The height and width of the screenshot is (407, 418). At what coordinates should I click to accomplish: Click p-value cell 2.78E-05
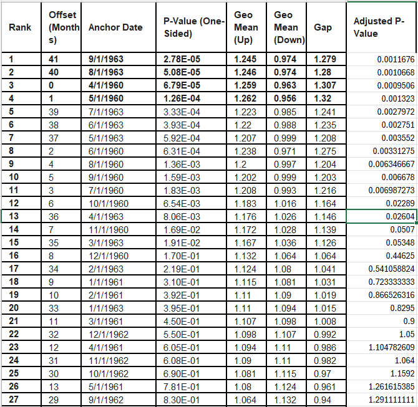click(x=191, y=59)
